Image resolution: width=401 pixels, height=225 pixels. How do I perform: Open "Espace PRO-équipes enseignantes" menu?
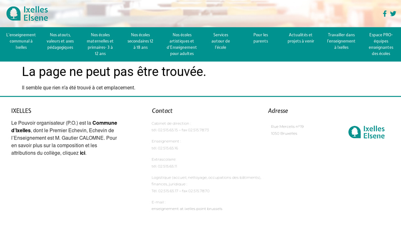click(381, 44)
